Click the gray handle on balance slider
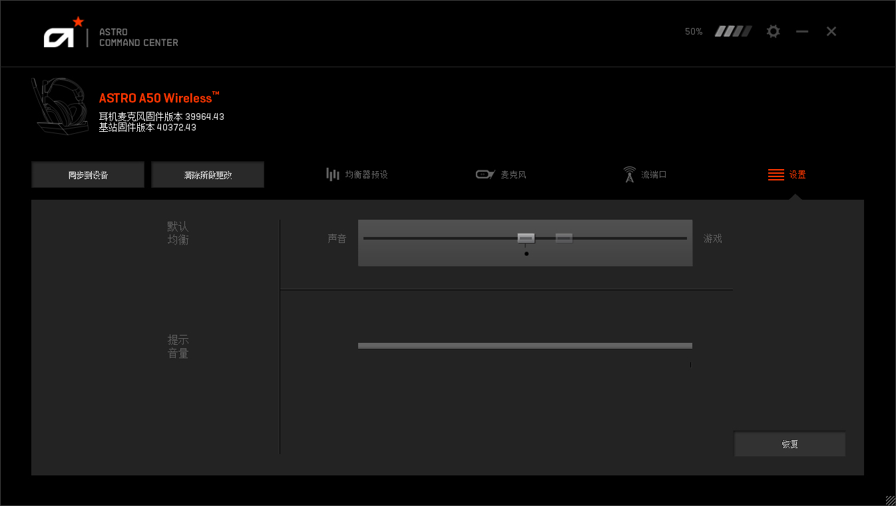This screenshot has height=506, width=896. click(x=564, y=238)
